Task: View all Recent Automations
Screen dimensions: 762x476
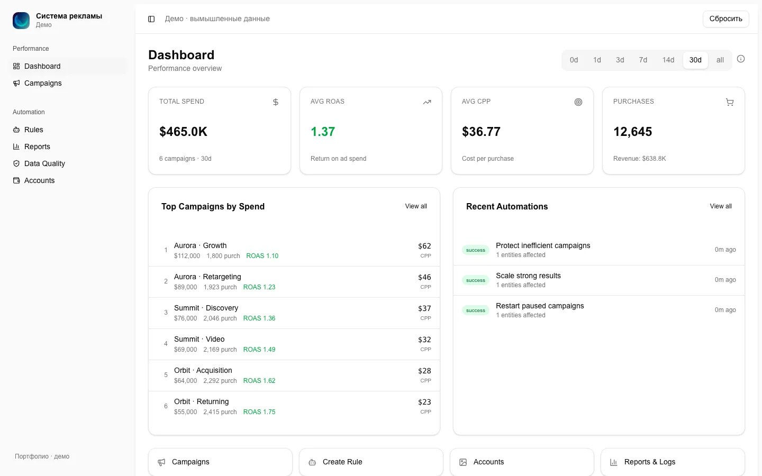Action: point(721,206)
